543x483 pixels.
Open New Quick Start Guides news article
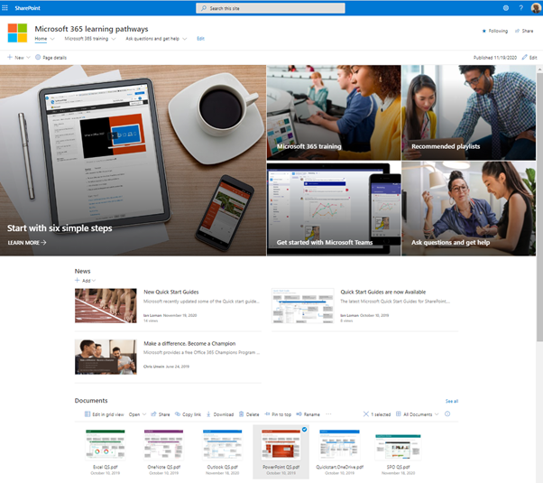(x=171, y=292)
